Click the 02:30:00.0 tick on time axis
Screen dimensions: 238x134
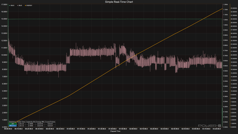[164, 129]
